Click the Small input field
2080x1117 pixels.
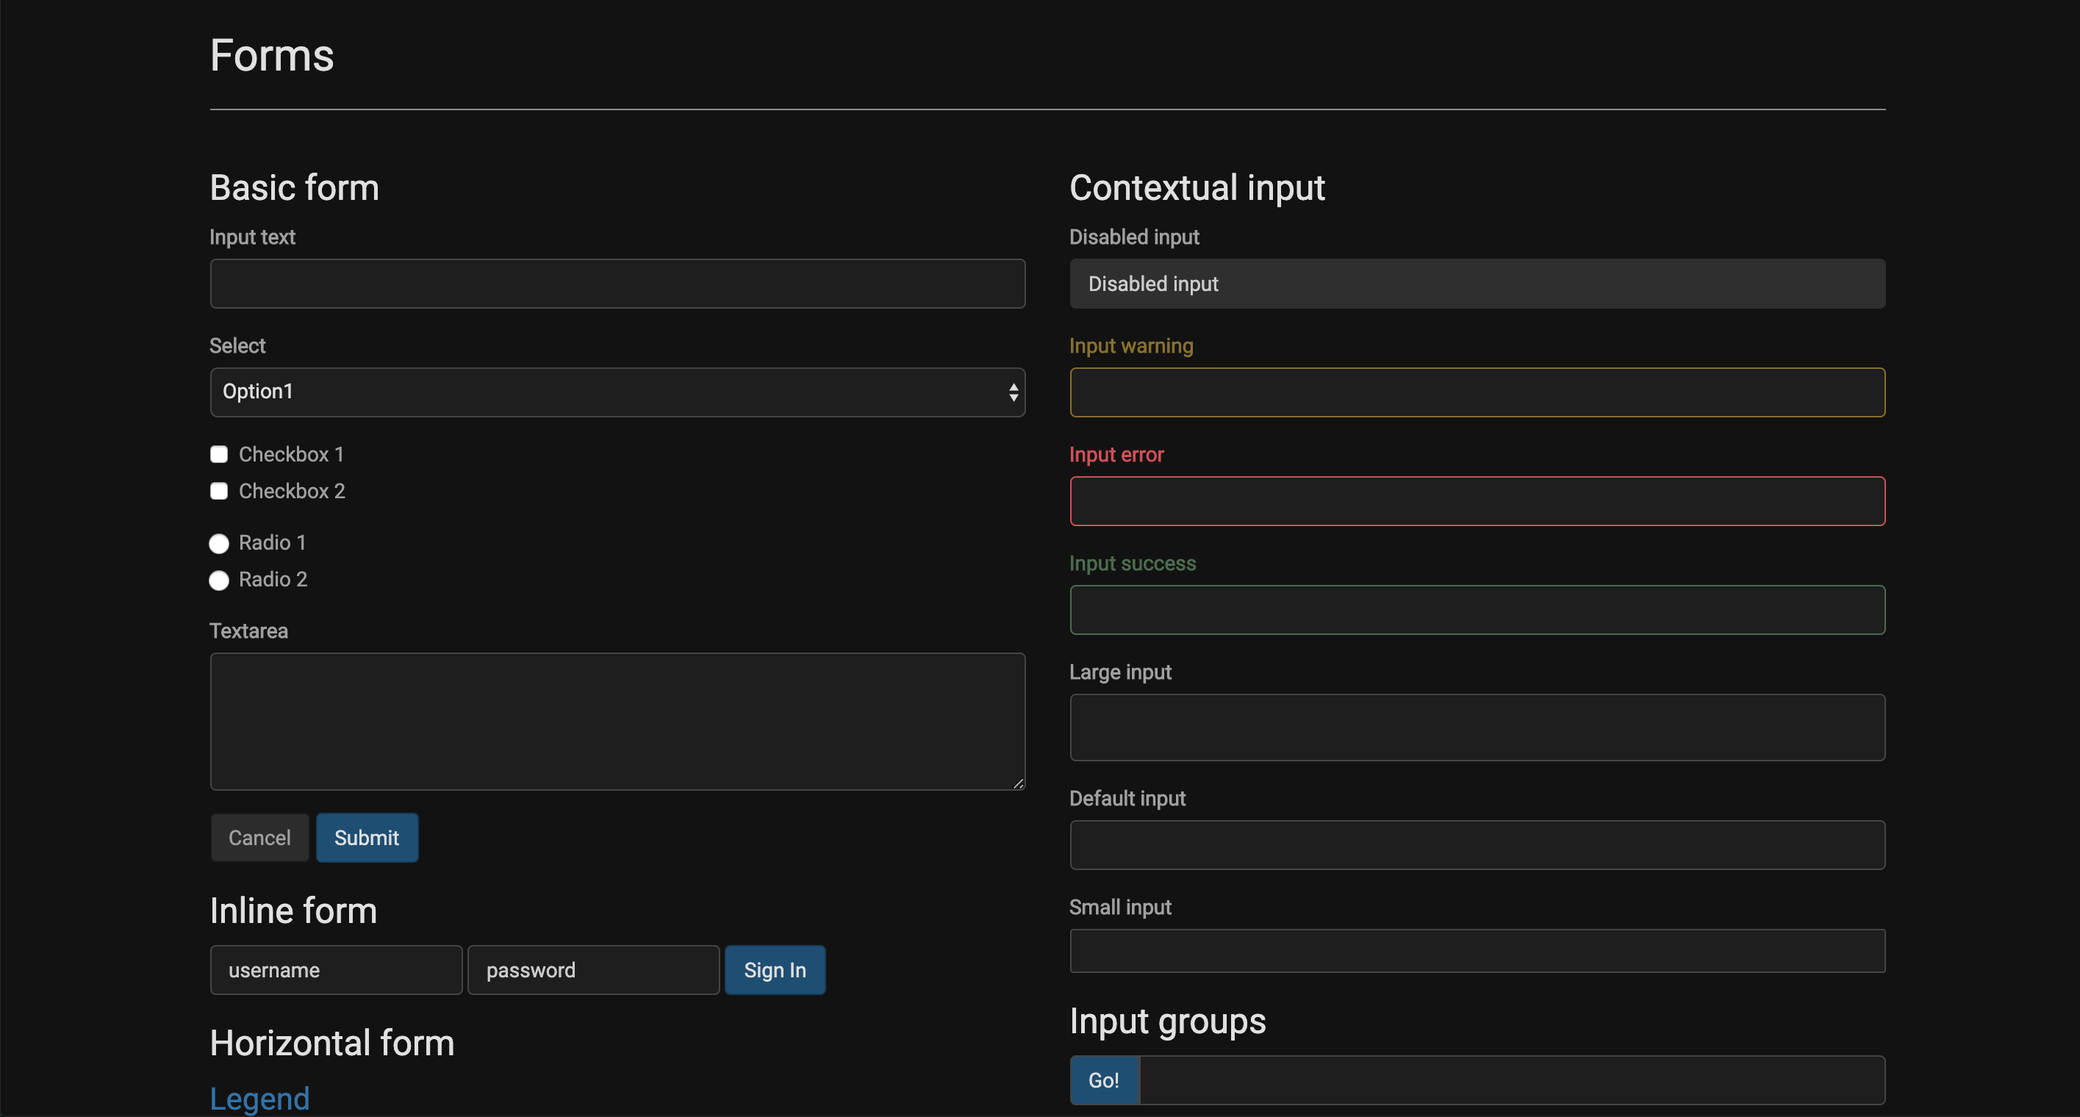point(1477,951)
